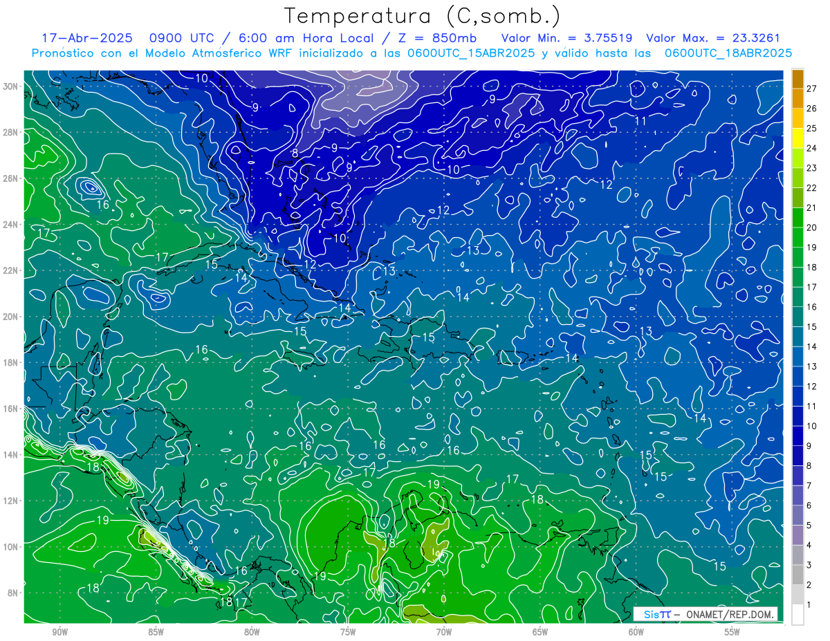Click the 10N latitude label

(10, 547)
